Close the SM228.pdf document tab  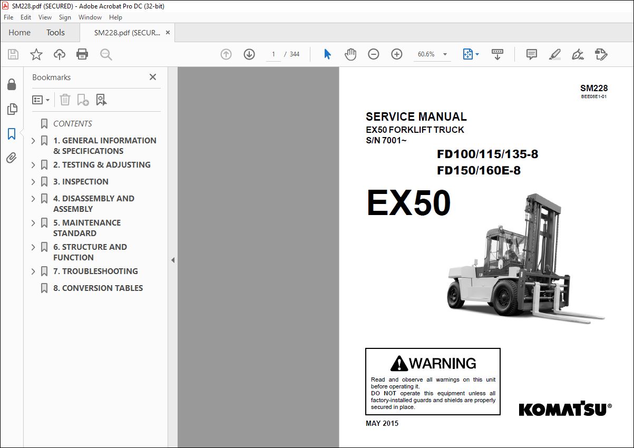168,33
